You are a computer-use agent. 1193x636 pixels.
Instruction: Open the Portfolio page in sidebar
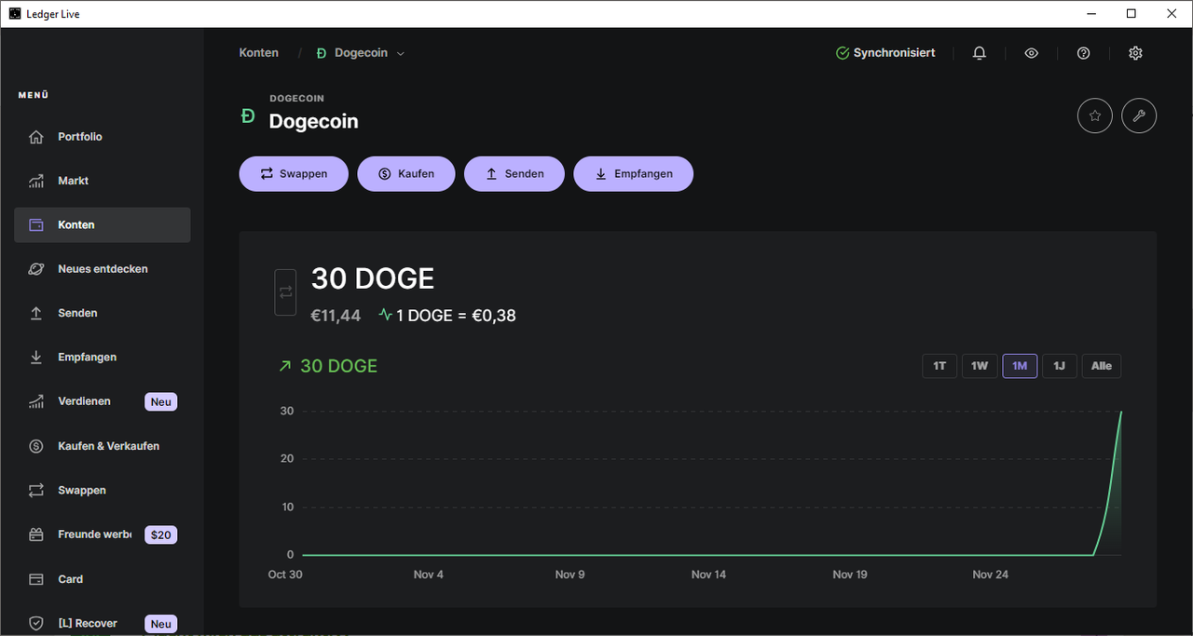tap(103, 137)
